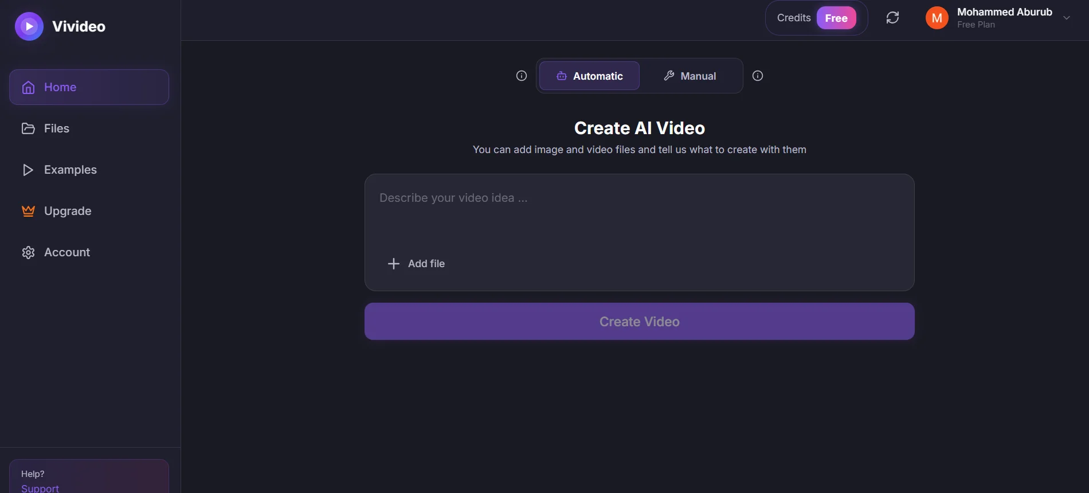The height and width of the screenshot is (493, 1089).
Task: Open the Home menu item
Action: [x=89, y=87]
